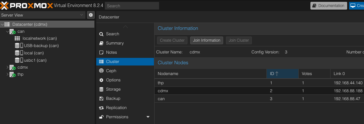Screen dimensions: 364x124
Task: Click the 192.168.88.188 address cell
Action: tap(348, 91)
